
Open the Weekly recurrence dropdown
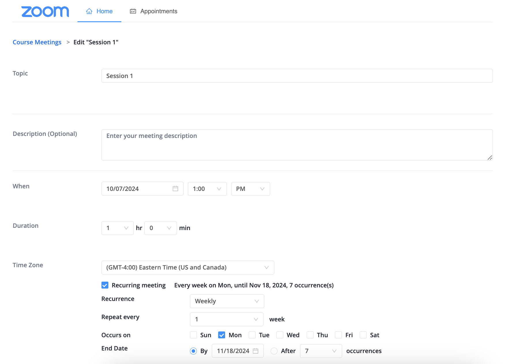[x=227, y=301]
